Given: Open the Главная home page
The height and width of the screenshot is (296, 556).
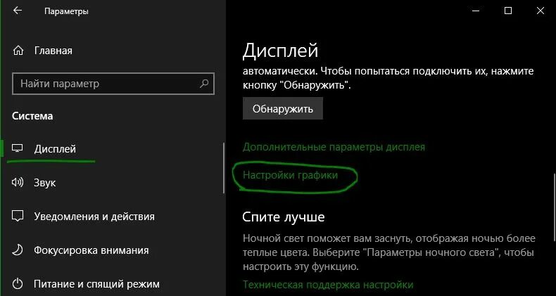Looking at the screenshot, I should [53, 51].
